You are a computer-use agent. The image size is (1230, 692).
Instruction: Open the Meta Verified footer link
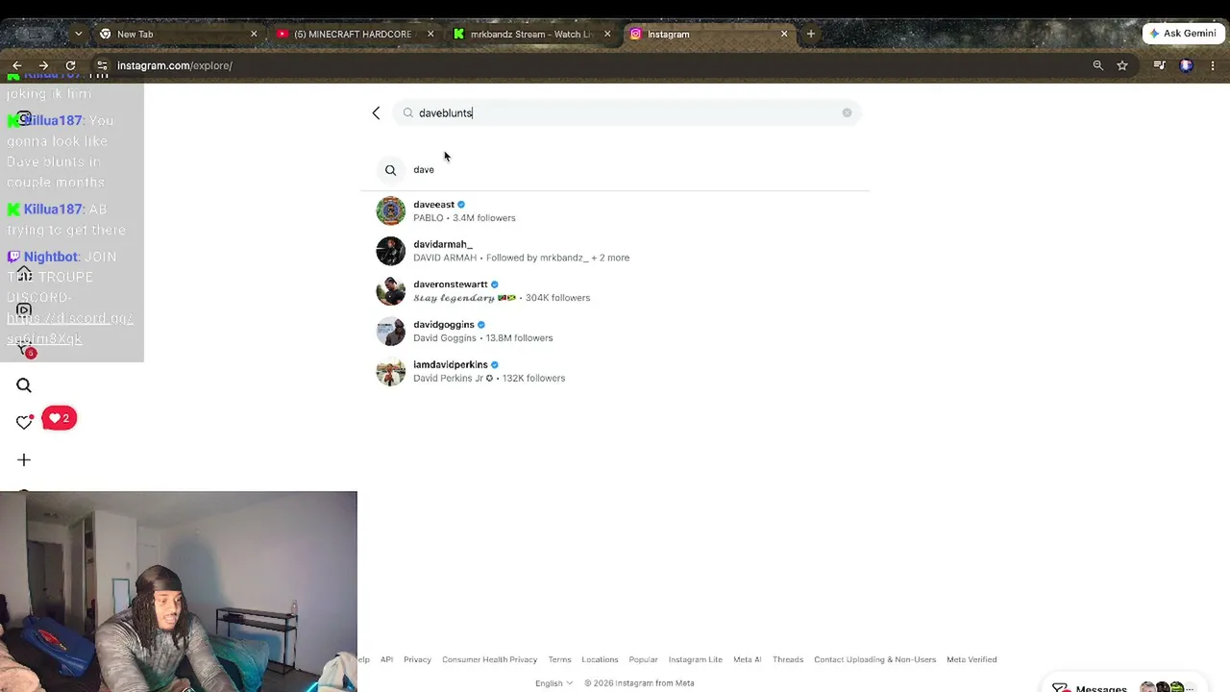coord(972,659)
